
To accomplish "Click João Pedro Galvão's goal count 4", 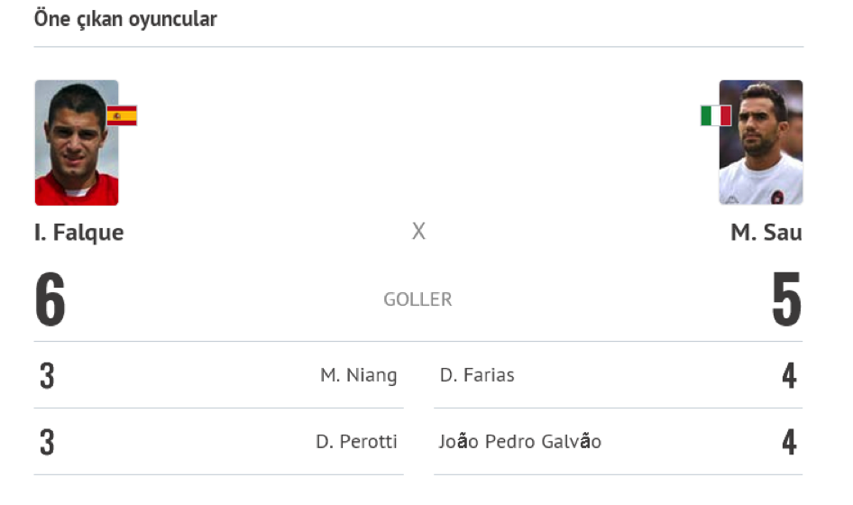I will pos(789,442).
